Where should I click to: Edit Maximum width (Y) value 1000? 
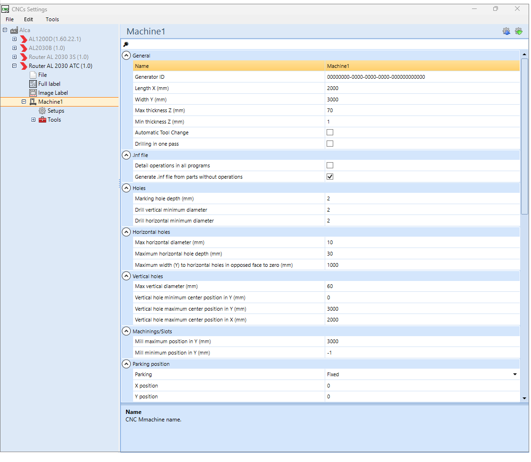[x=422, y=265]
